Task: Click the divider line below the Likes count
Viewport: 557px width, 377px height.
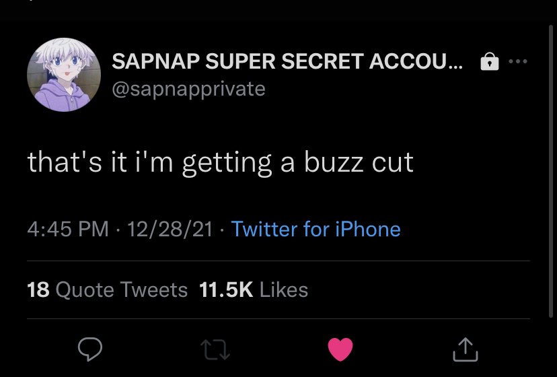Action: 278,318
